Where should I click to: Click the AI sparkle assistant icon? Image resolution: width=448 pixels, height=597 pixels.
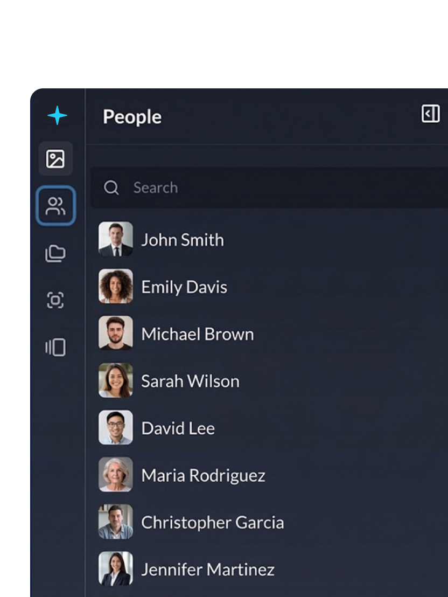click(x=57, y=115)
